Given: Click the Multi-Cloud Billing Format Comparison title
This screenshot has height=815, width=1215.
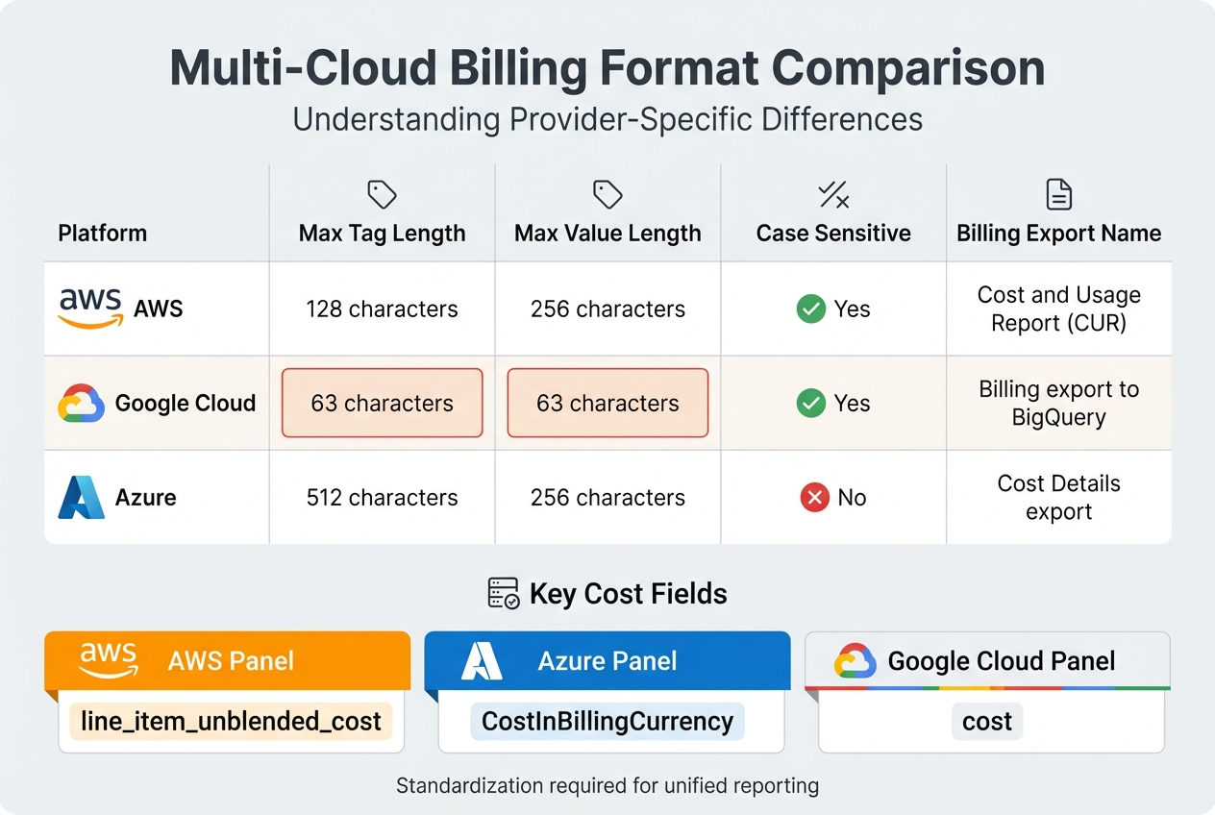Looking at the screenshot, I should pyautogui.click(x=607, y=69).
